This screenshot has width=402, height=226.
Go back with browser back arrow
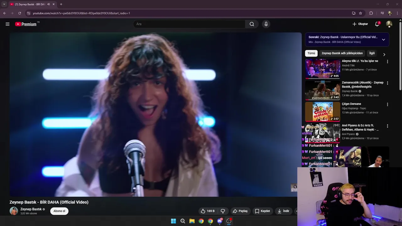point(4,13)
